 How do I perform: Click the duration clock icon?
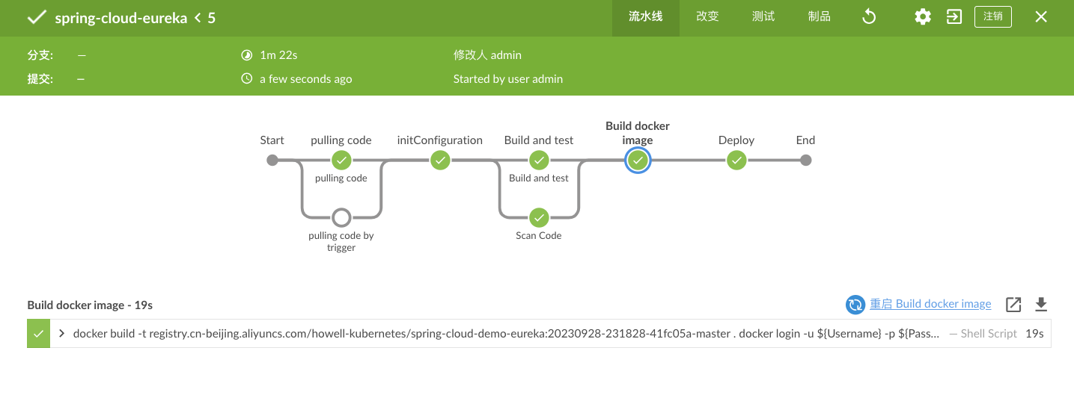click(247, 55)
